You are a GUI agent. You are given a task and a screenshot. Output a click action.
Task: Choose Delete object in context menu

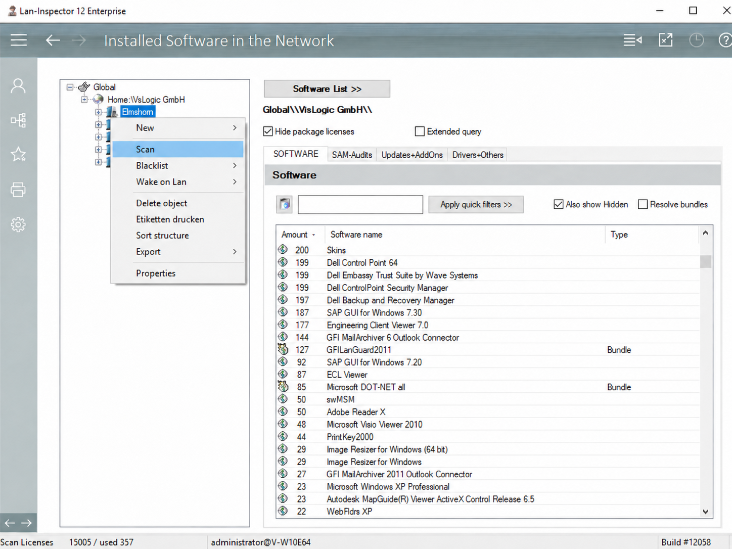pyautogui.click(x=178, y=203)
